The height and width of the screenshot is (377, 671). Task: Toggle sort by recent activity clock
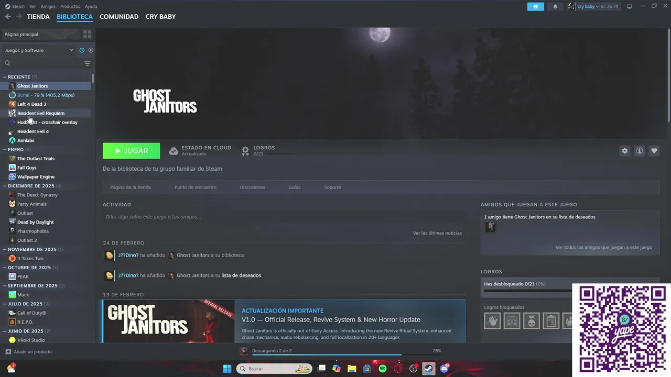point(82,50)
